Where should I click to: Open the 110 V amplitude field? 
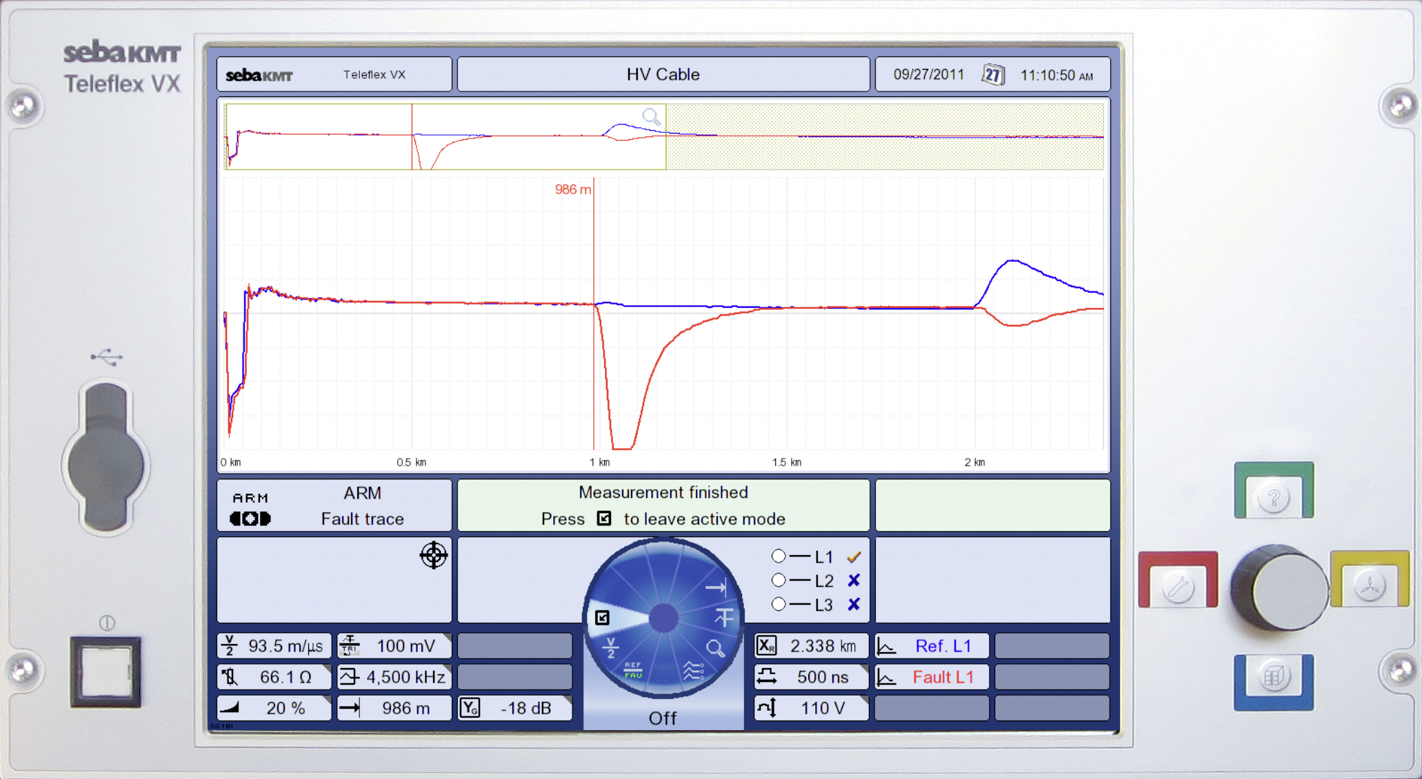tap(811, 708)
